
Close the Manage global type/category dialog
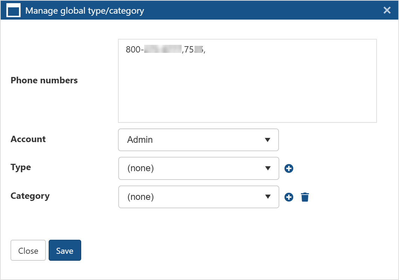coord(387,10)
